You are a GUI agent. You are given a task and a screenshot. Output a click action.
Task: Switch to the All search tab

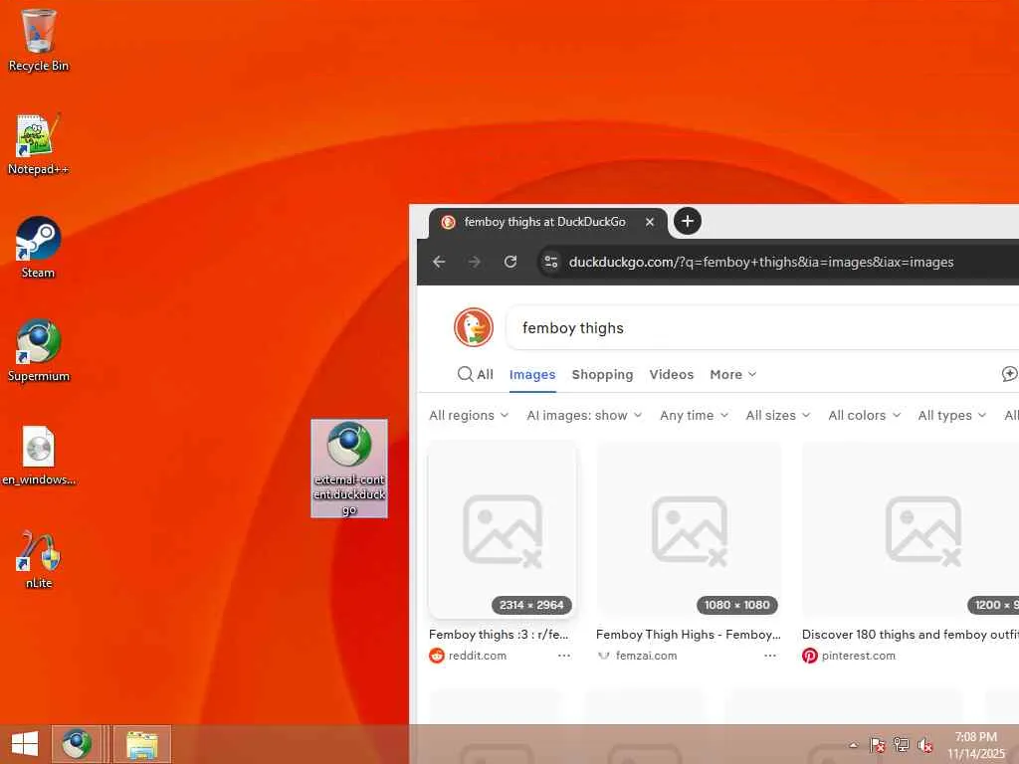tap(476, 374)
